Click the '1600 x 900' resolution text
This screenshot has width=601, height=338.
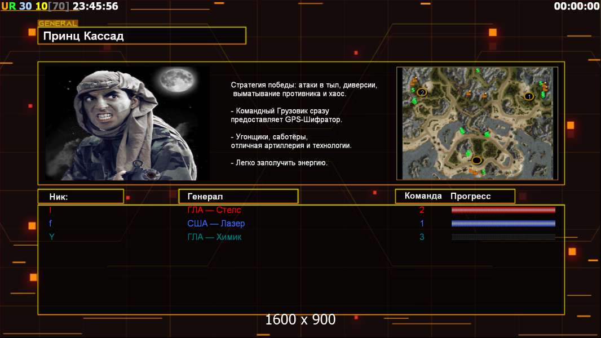click(300, 319)
